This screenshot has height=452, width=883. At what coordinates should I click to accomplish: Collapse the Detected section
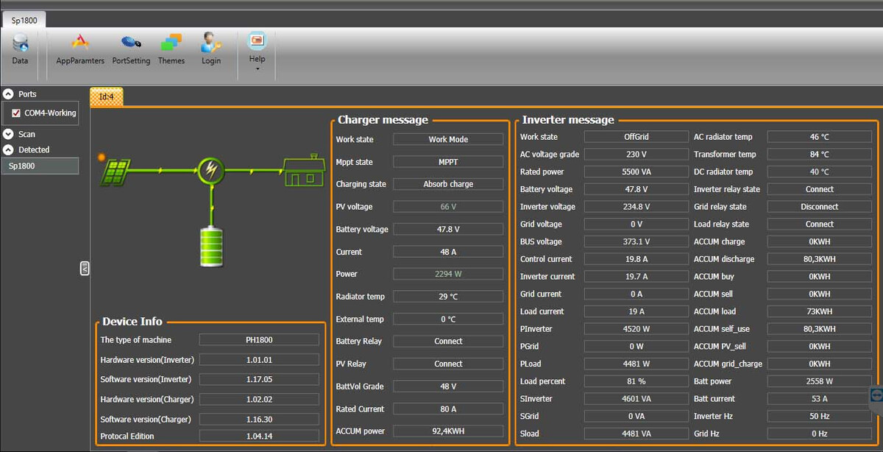pos(8,149)
